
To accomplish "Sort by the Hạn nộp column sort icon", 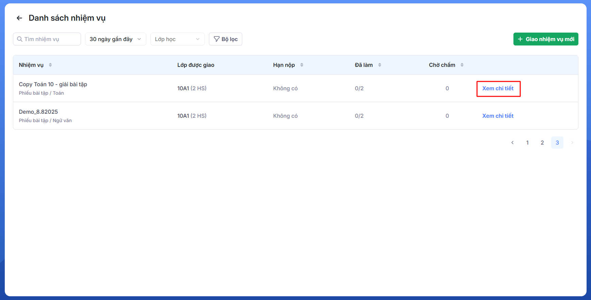I will [302, 65].
